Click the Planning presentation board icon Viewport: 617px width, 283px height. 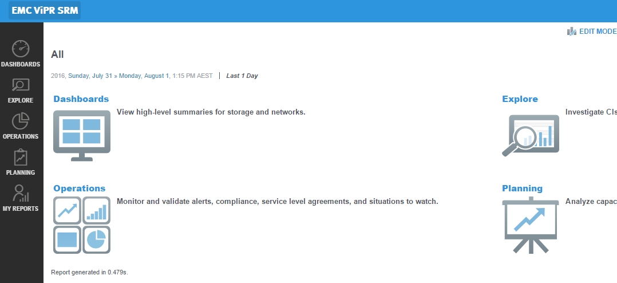(531, 225)
